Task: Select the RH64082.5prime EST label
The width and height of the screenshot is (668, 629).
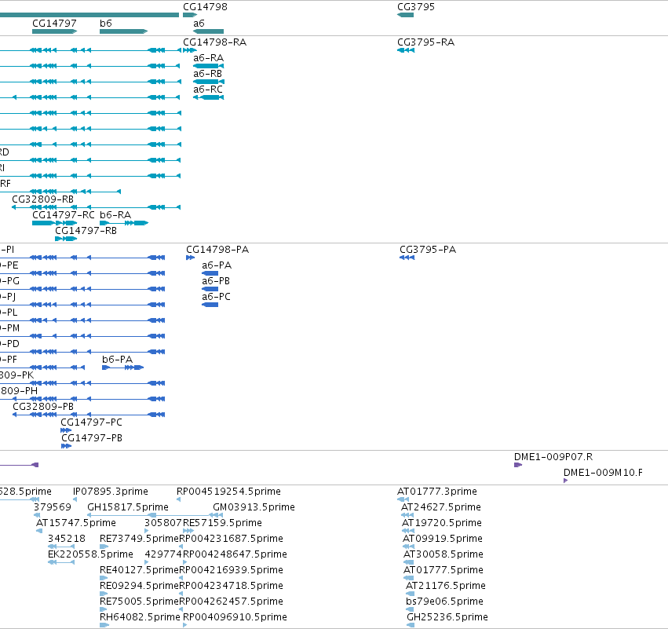Action: point(140,617)
